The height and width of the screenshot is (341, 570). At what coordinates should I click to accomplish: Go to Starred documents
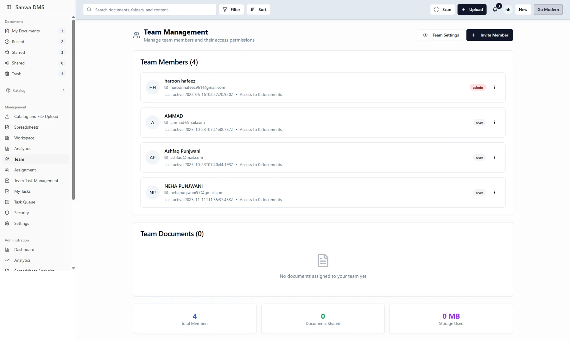click(35, 52)
